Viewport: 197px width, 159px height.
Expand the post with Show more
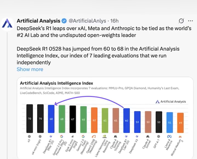coord(30,69)
